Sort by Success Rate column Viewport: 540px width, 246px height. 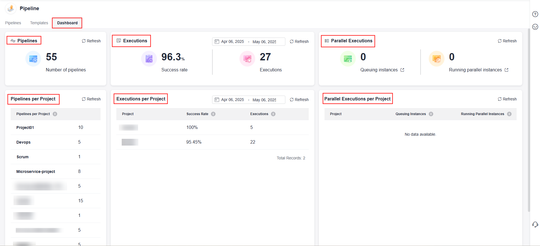click(213, 114)
